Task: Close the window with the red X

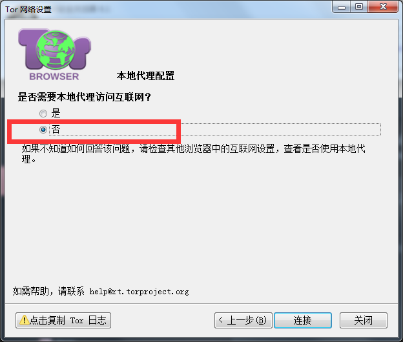Action: (x=383, y=6)
